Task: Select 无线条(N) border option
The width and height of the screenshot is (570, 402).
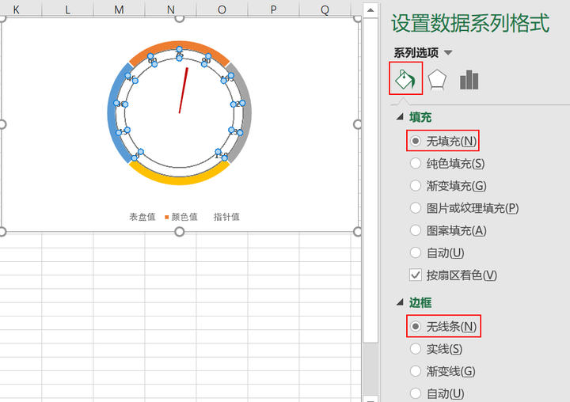Action: pyautogui.click(x=443, y=326)
